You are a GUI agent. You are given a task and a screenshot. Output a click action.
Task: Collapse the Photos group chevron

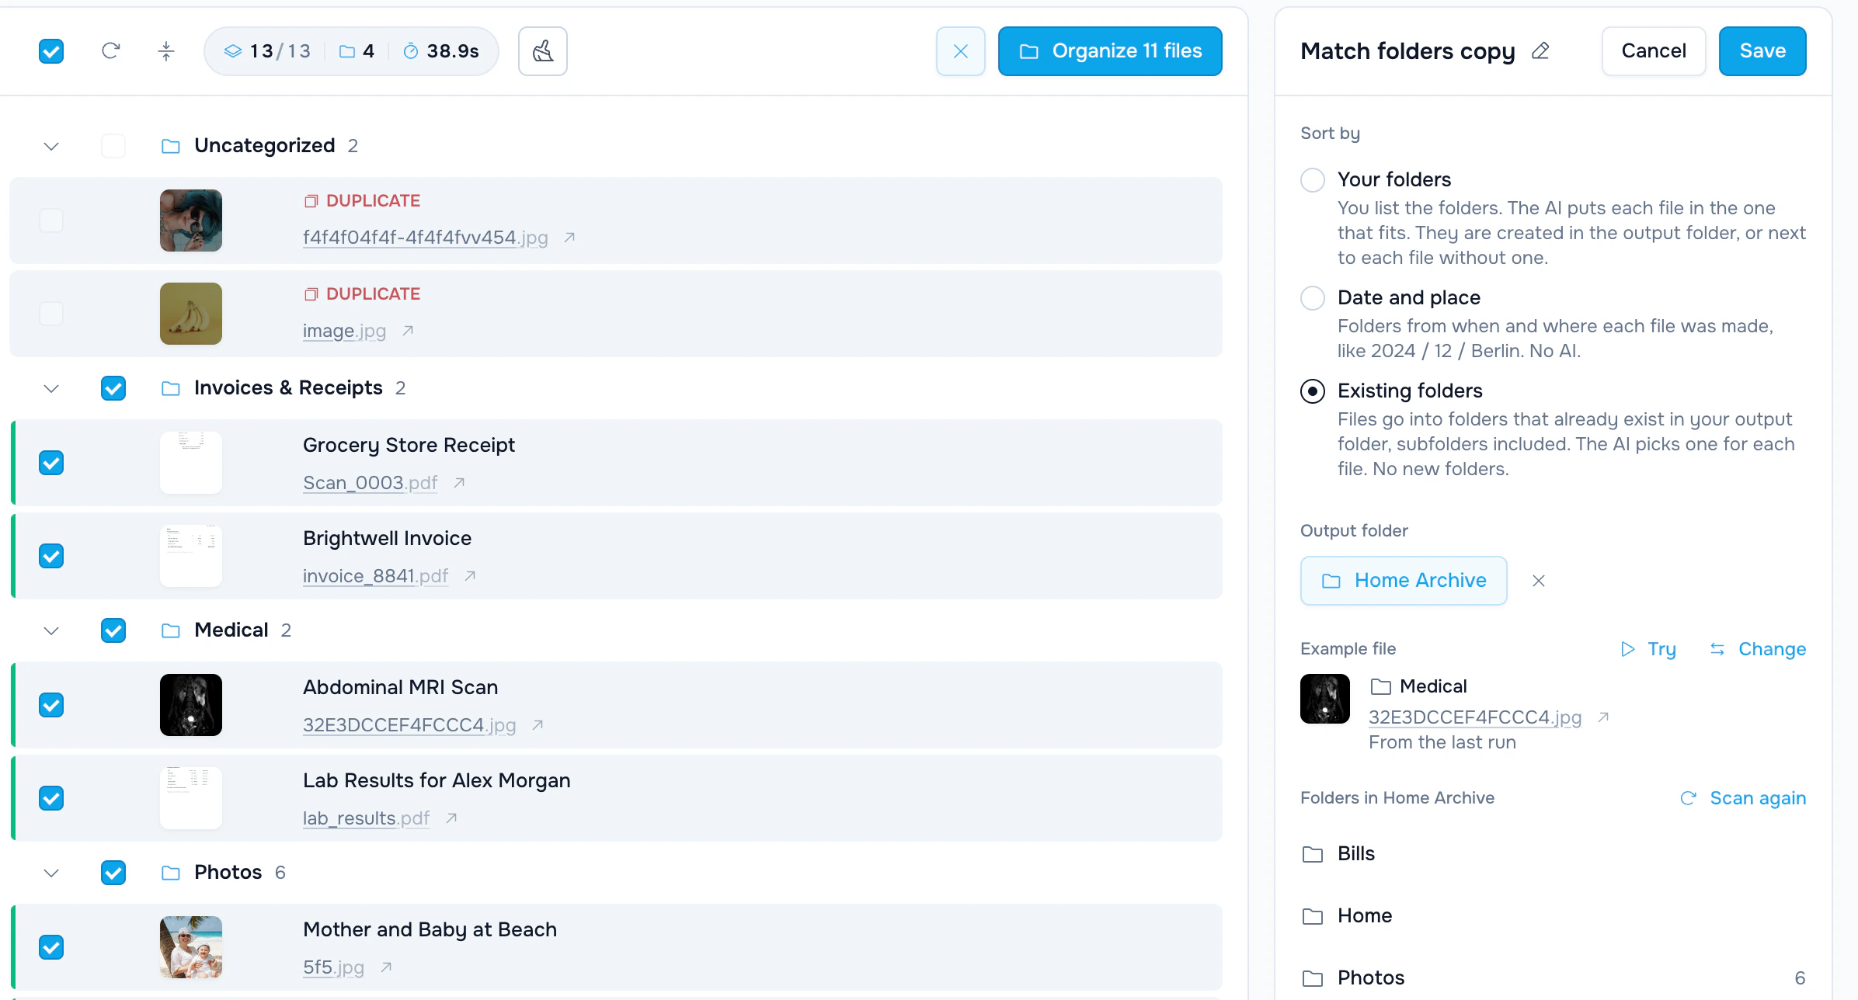tap(51, 873)
